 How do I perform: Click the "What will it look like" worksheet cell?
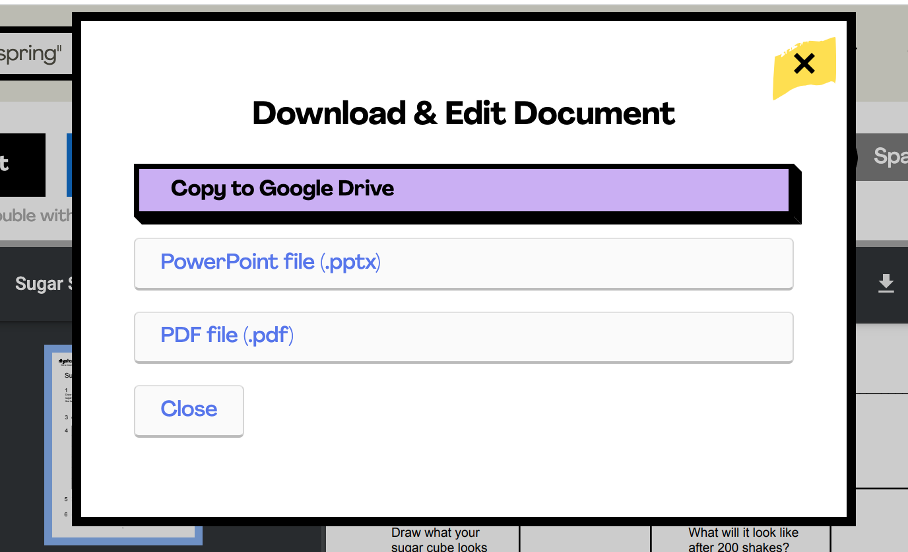point(742,539)
